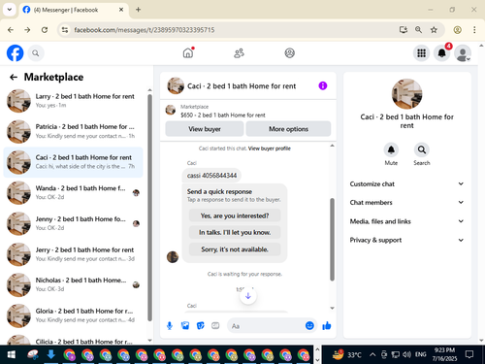
Task: Open Jerry conversation in list
Action: click(x=73, y=254)
